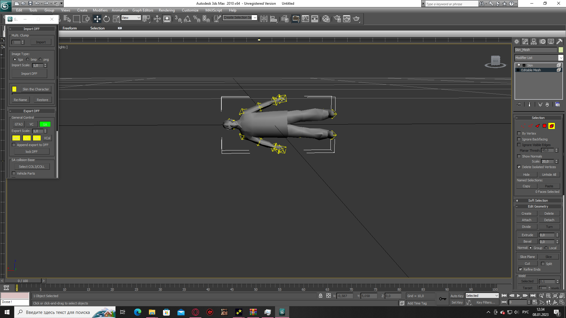
Task: Select Polygon sub-object level icon
Action: pos(544,126)
